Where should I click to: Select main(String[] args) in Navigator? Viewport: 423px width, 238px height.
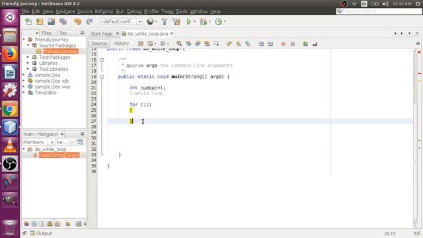(59, 155)
